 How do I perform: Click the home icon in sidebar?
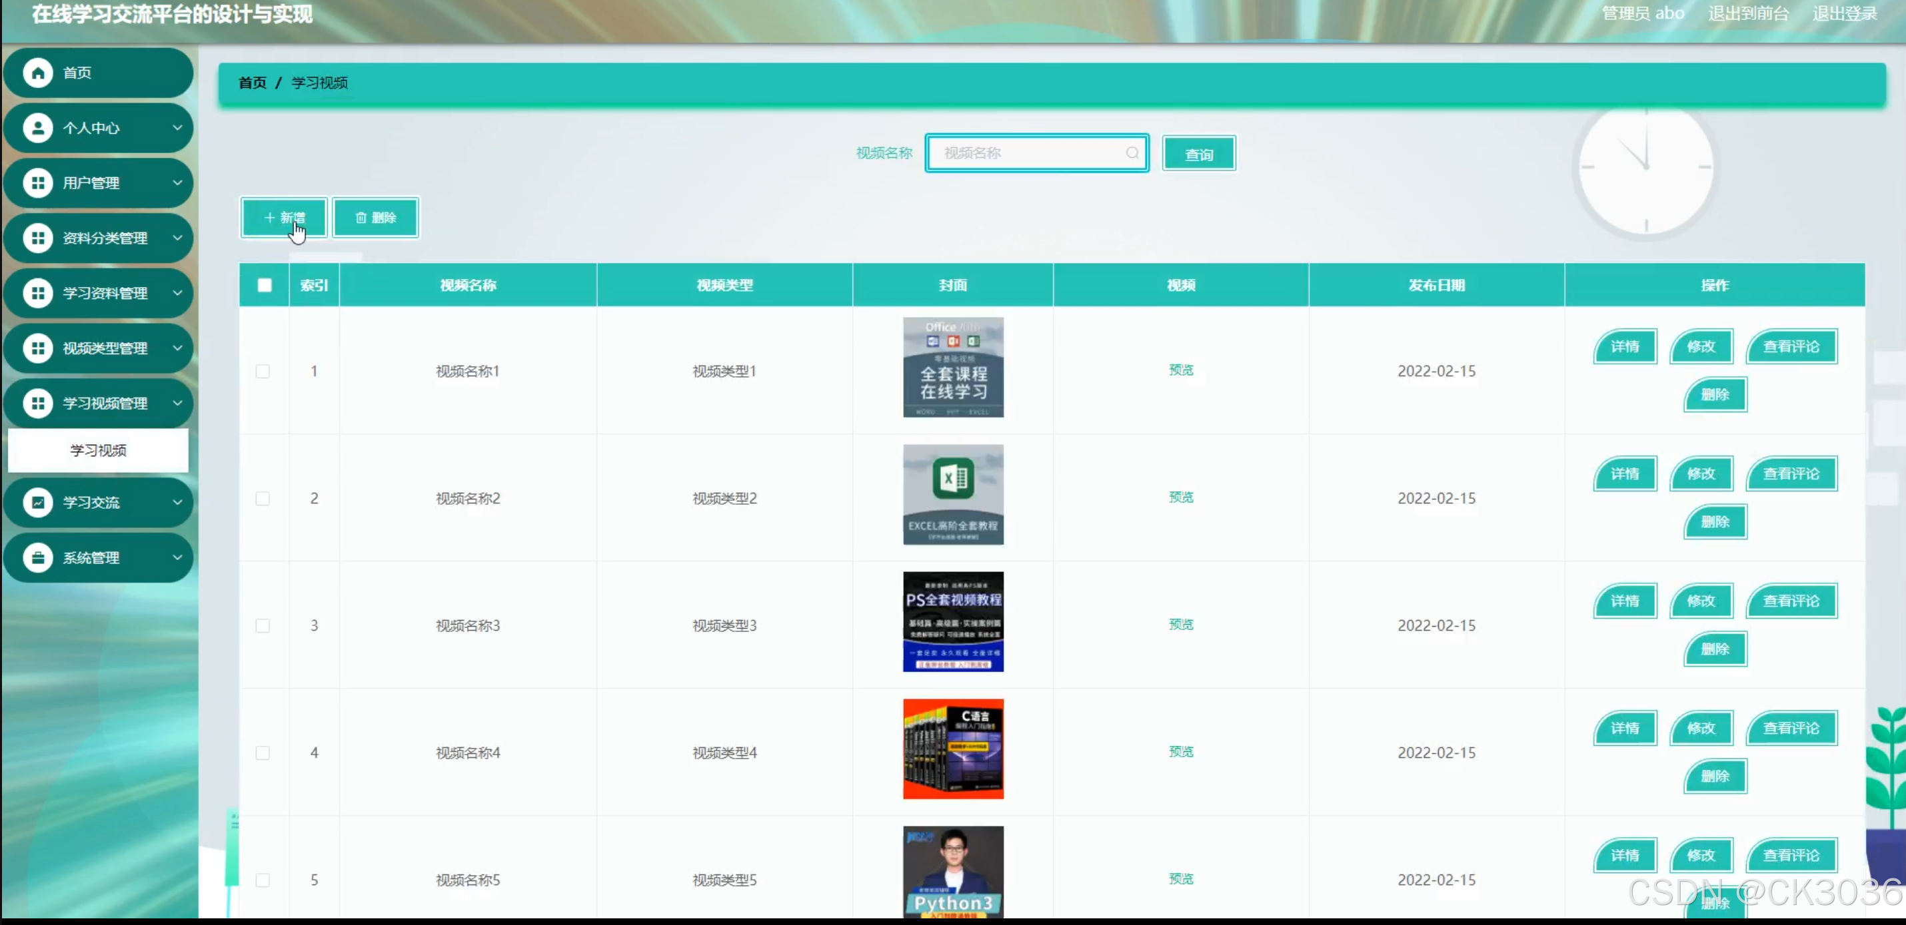click(38, 73)
